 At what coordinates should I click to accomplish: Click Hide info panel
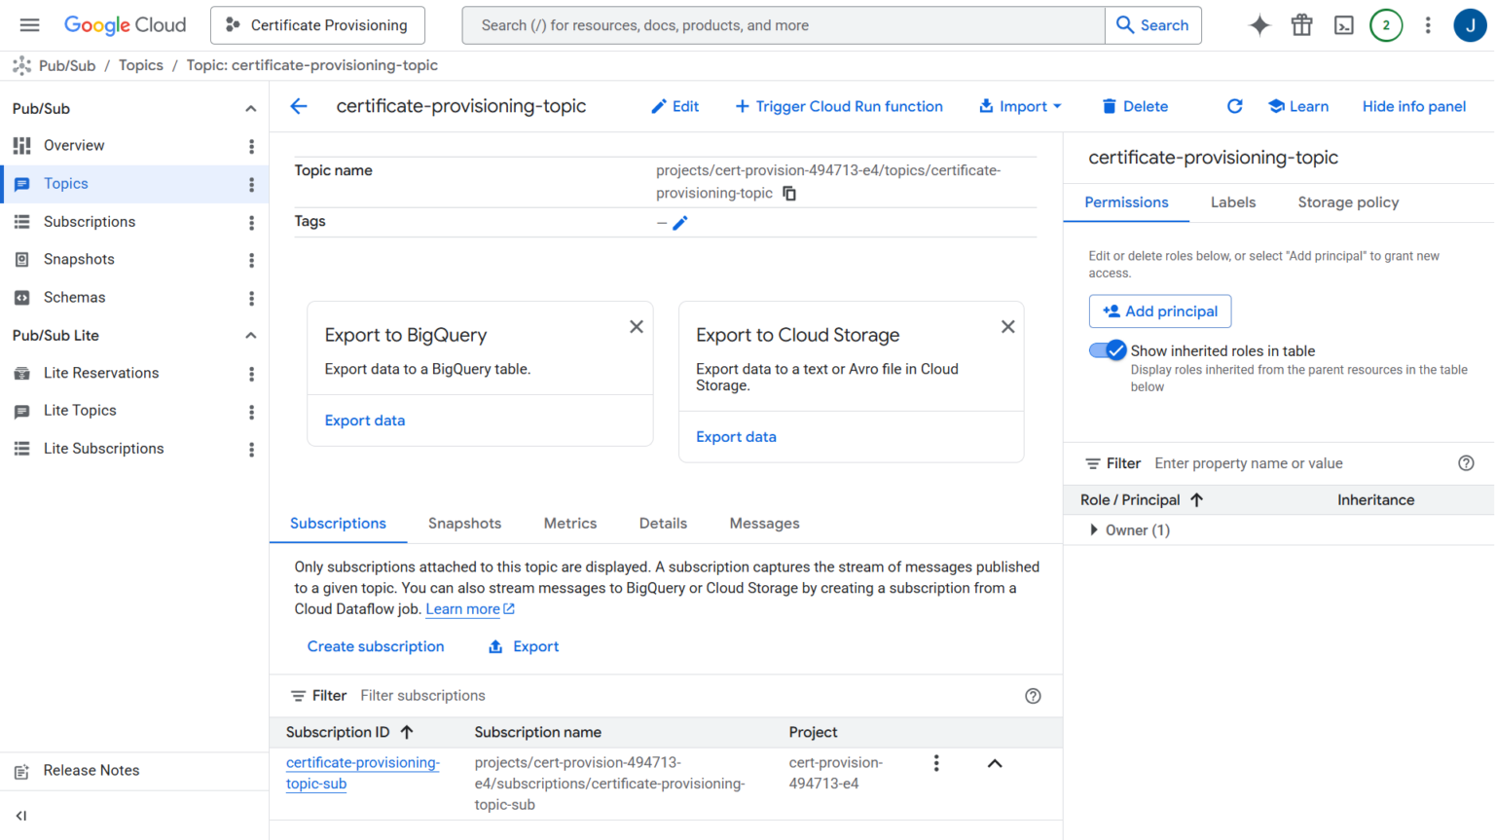click(1414, 106)
